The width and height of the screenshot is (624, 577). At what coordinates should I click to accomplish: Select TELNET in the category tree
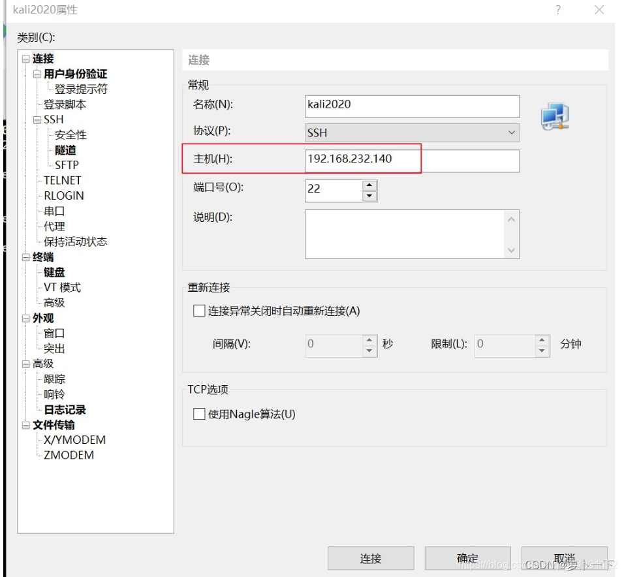[63, 180]
